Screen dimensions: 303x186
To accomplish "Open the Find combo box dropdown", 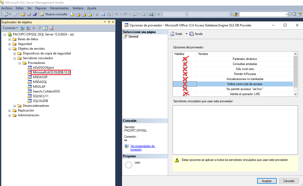I will click(x=286, y=14).
